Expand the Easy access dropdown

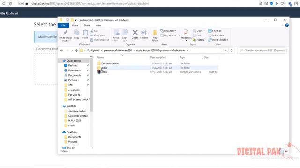[x=169, y=35]
